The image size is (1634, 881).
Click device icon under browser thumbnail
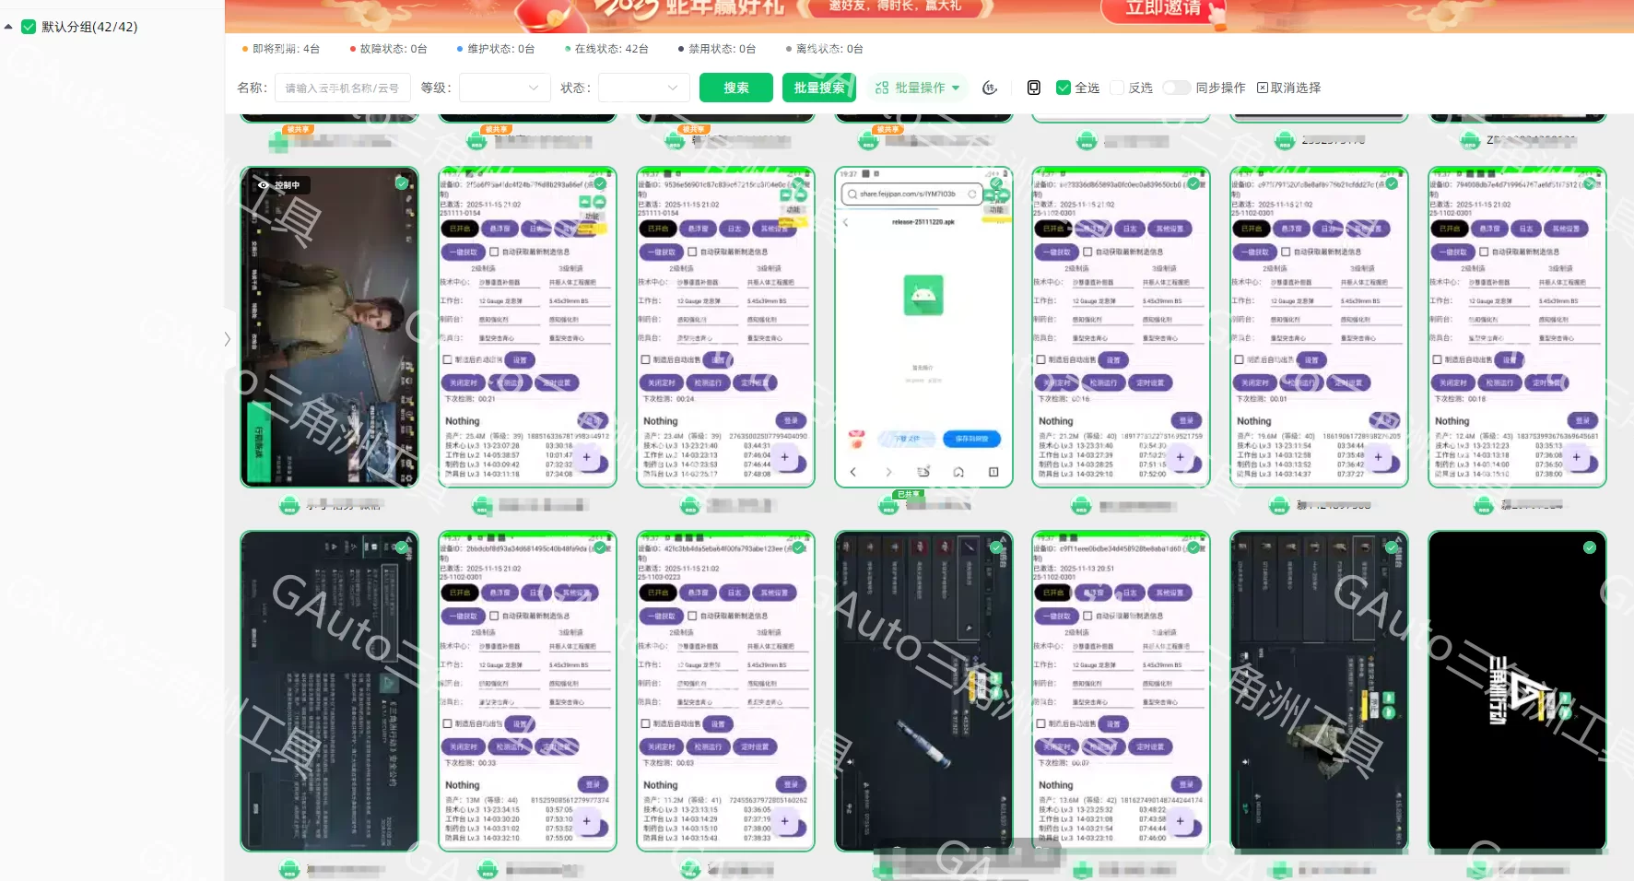tap(888, 505)
